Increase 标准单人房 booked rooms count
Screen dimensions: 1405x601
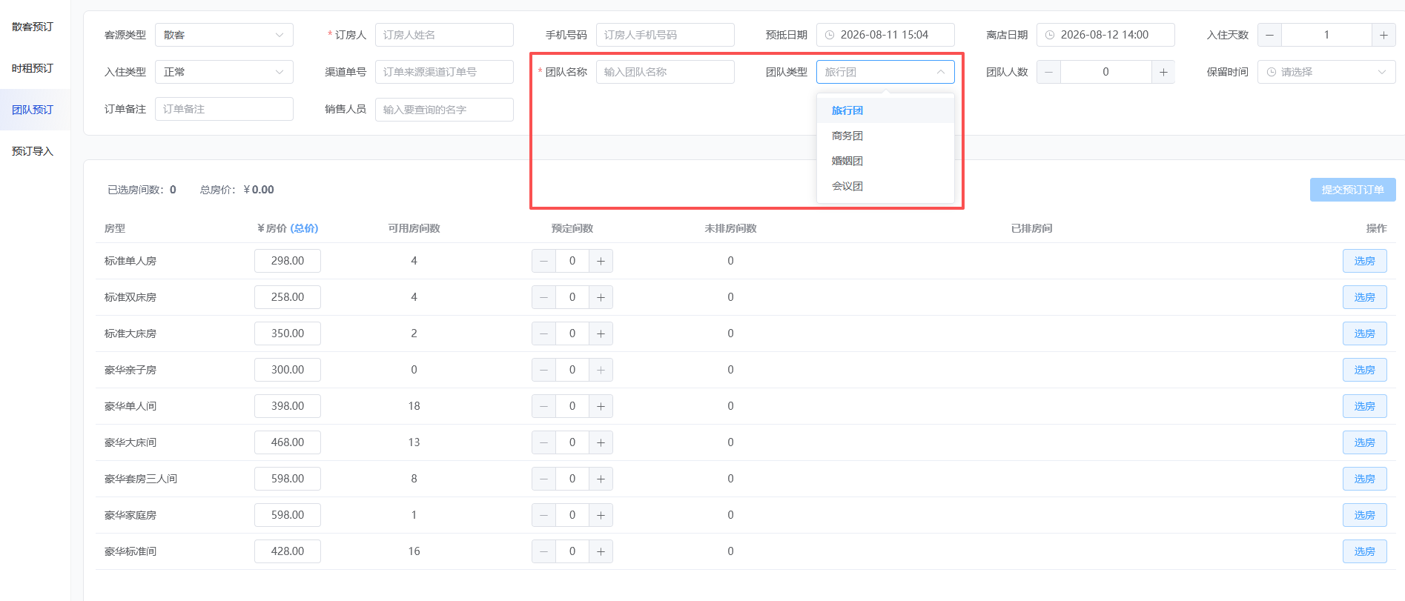click(601, 261)
